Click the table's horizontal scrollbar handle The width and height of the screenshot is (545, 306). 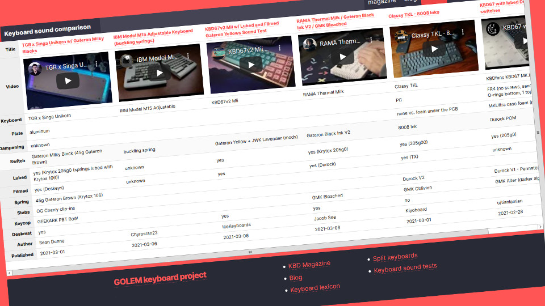[x=249, y=251]
